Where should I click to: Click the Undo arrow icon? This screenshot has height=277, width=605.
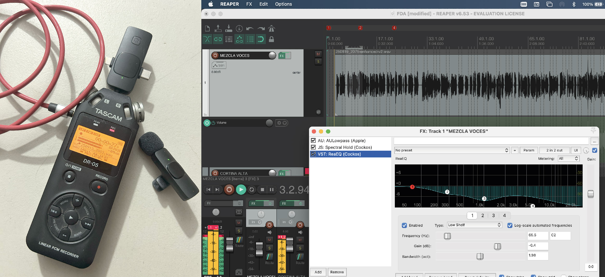[x=250, y=29]
